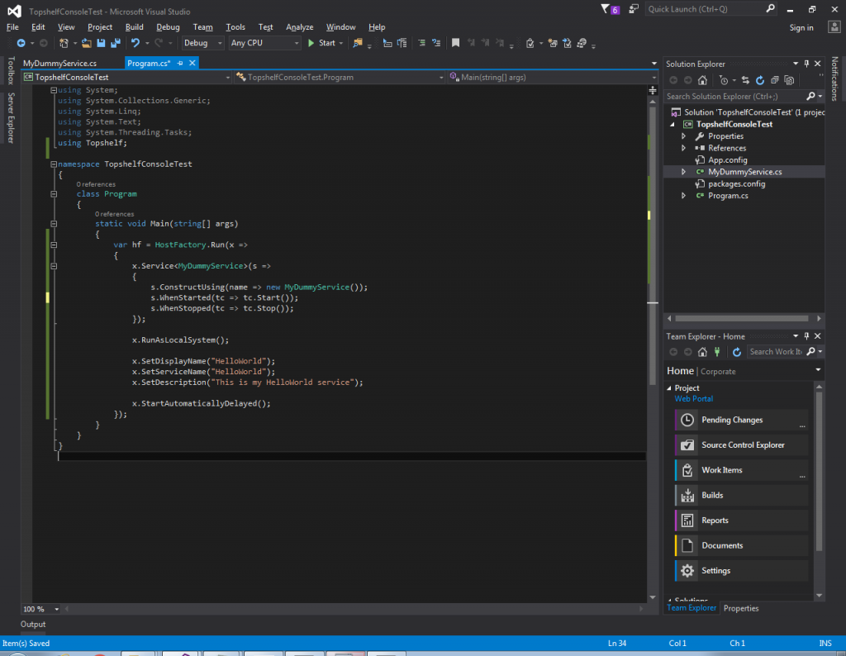Click the Solution Explorer Home icon

click(702, 80)
